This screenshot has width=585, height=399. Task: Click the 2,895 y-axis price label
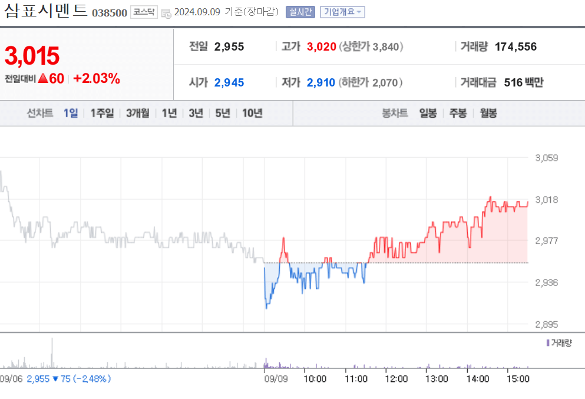pos(547,324)
